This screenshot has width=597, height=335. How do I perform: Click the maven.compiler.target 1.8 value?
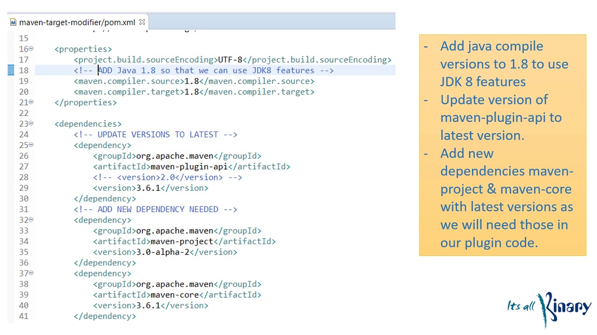coord(192,92)
